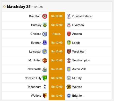The image size is (114, 101).
Task: Open the Norwich City team link
Action: 33,78
